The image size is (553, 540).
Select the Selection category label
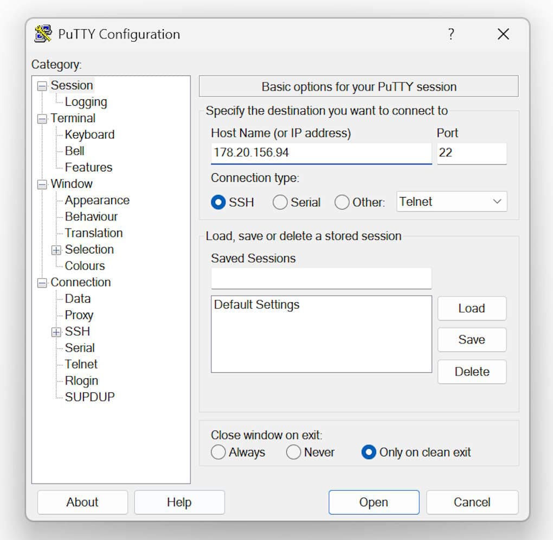[x=89, y=249]
